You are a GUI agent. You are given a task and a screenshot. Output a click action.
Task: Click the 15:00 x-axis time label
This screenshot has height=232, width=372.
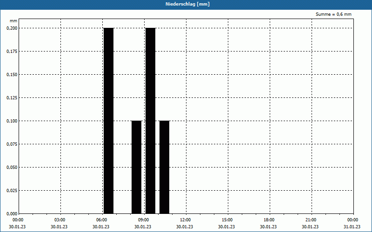(227, 220)
